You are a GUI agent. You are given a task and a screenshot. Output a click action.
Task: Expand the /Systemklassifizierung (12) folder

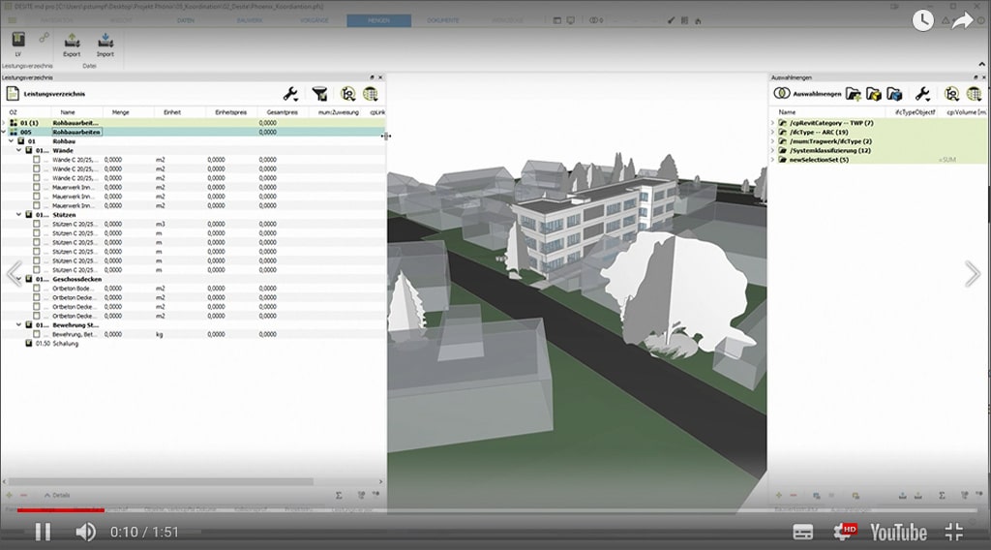pos(772,150)
